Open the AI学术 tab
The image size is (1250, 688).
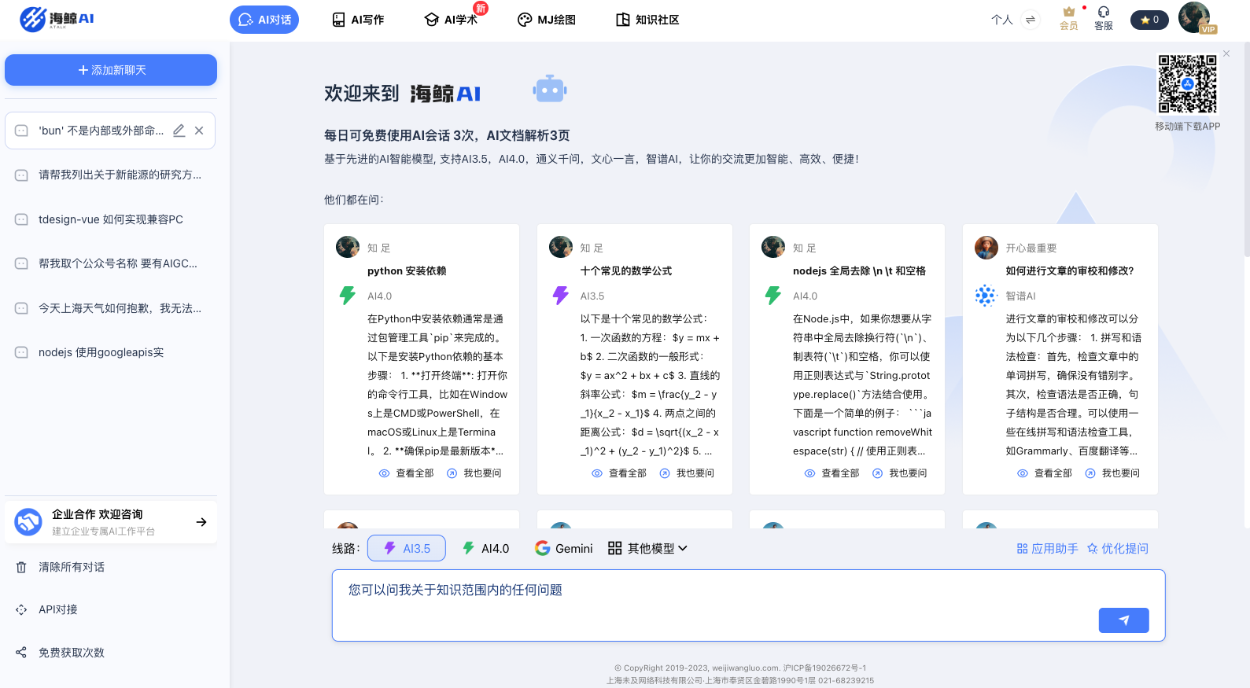pos(451,20)
